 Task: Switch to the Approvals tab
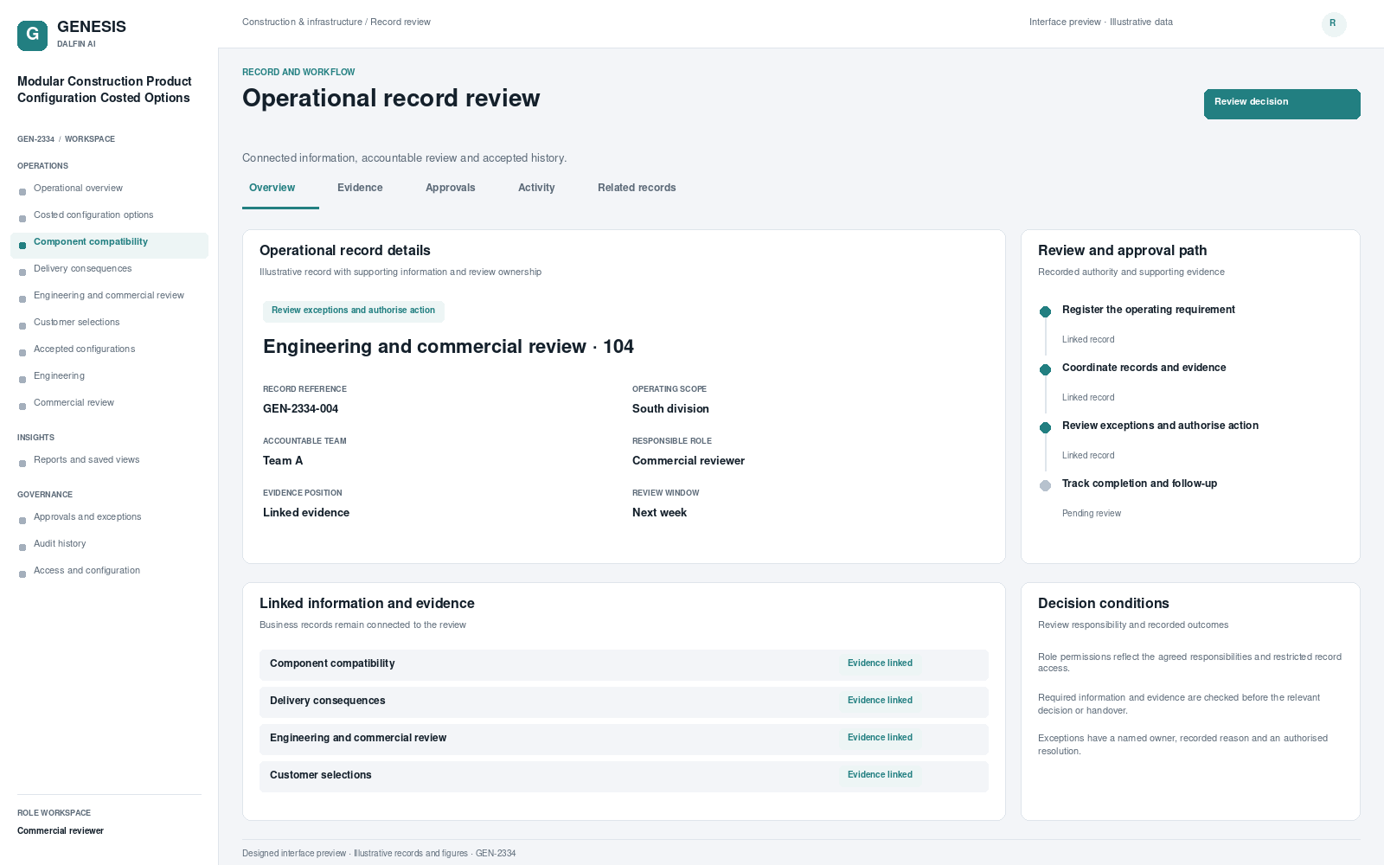[x=450, y=188]
